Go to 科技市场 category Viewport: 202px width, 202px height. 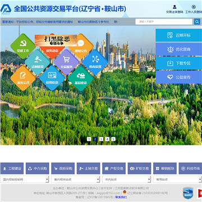coord(190,168)
